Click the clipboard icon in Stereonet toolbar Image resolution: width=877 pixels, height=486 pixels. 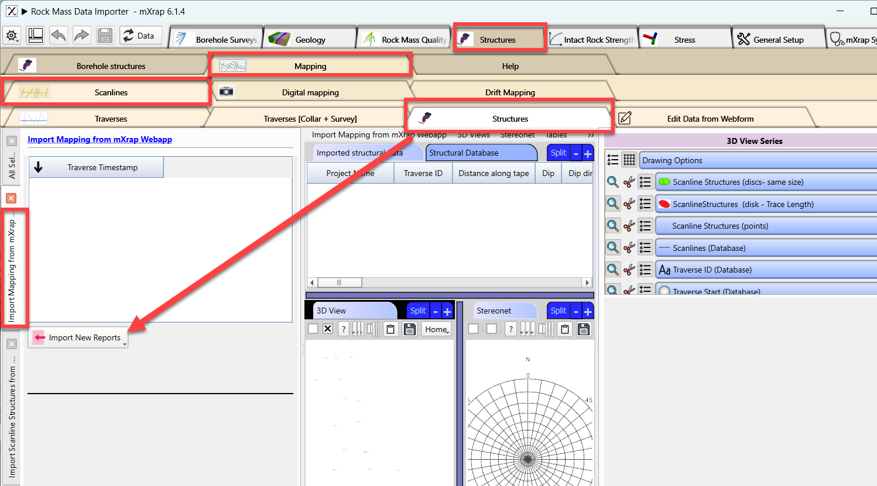(x=564, y=329)
